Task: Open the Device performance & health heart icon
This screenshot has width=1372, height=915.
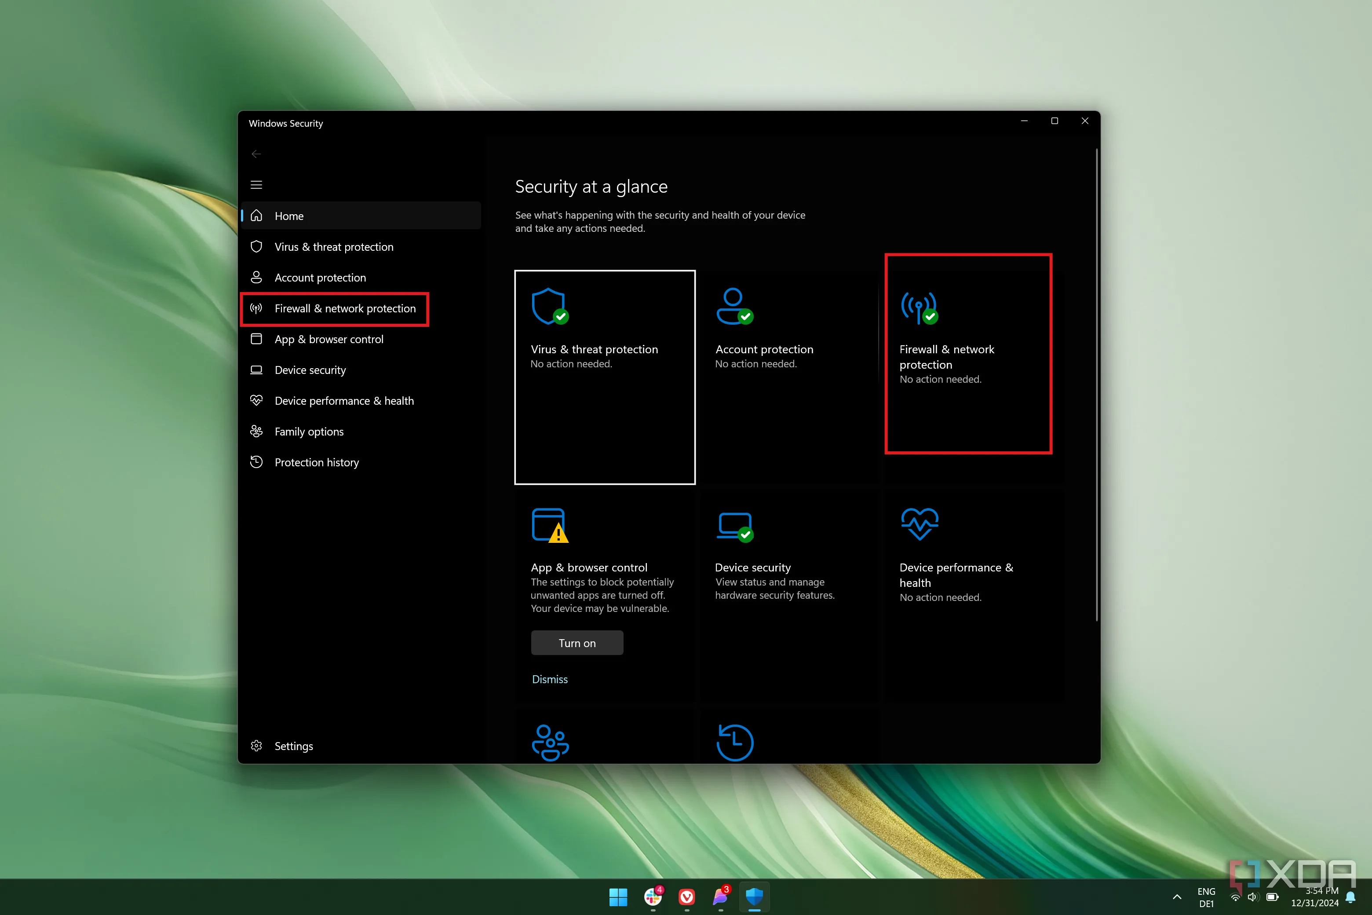Action: 920,524
